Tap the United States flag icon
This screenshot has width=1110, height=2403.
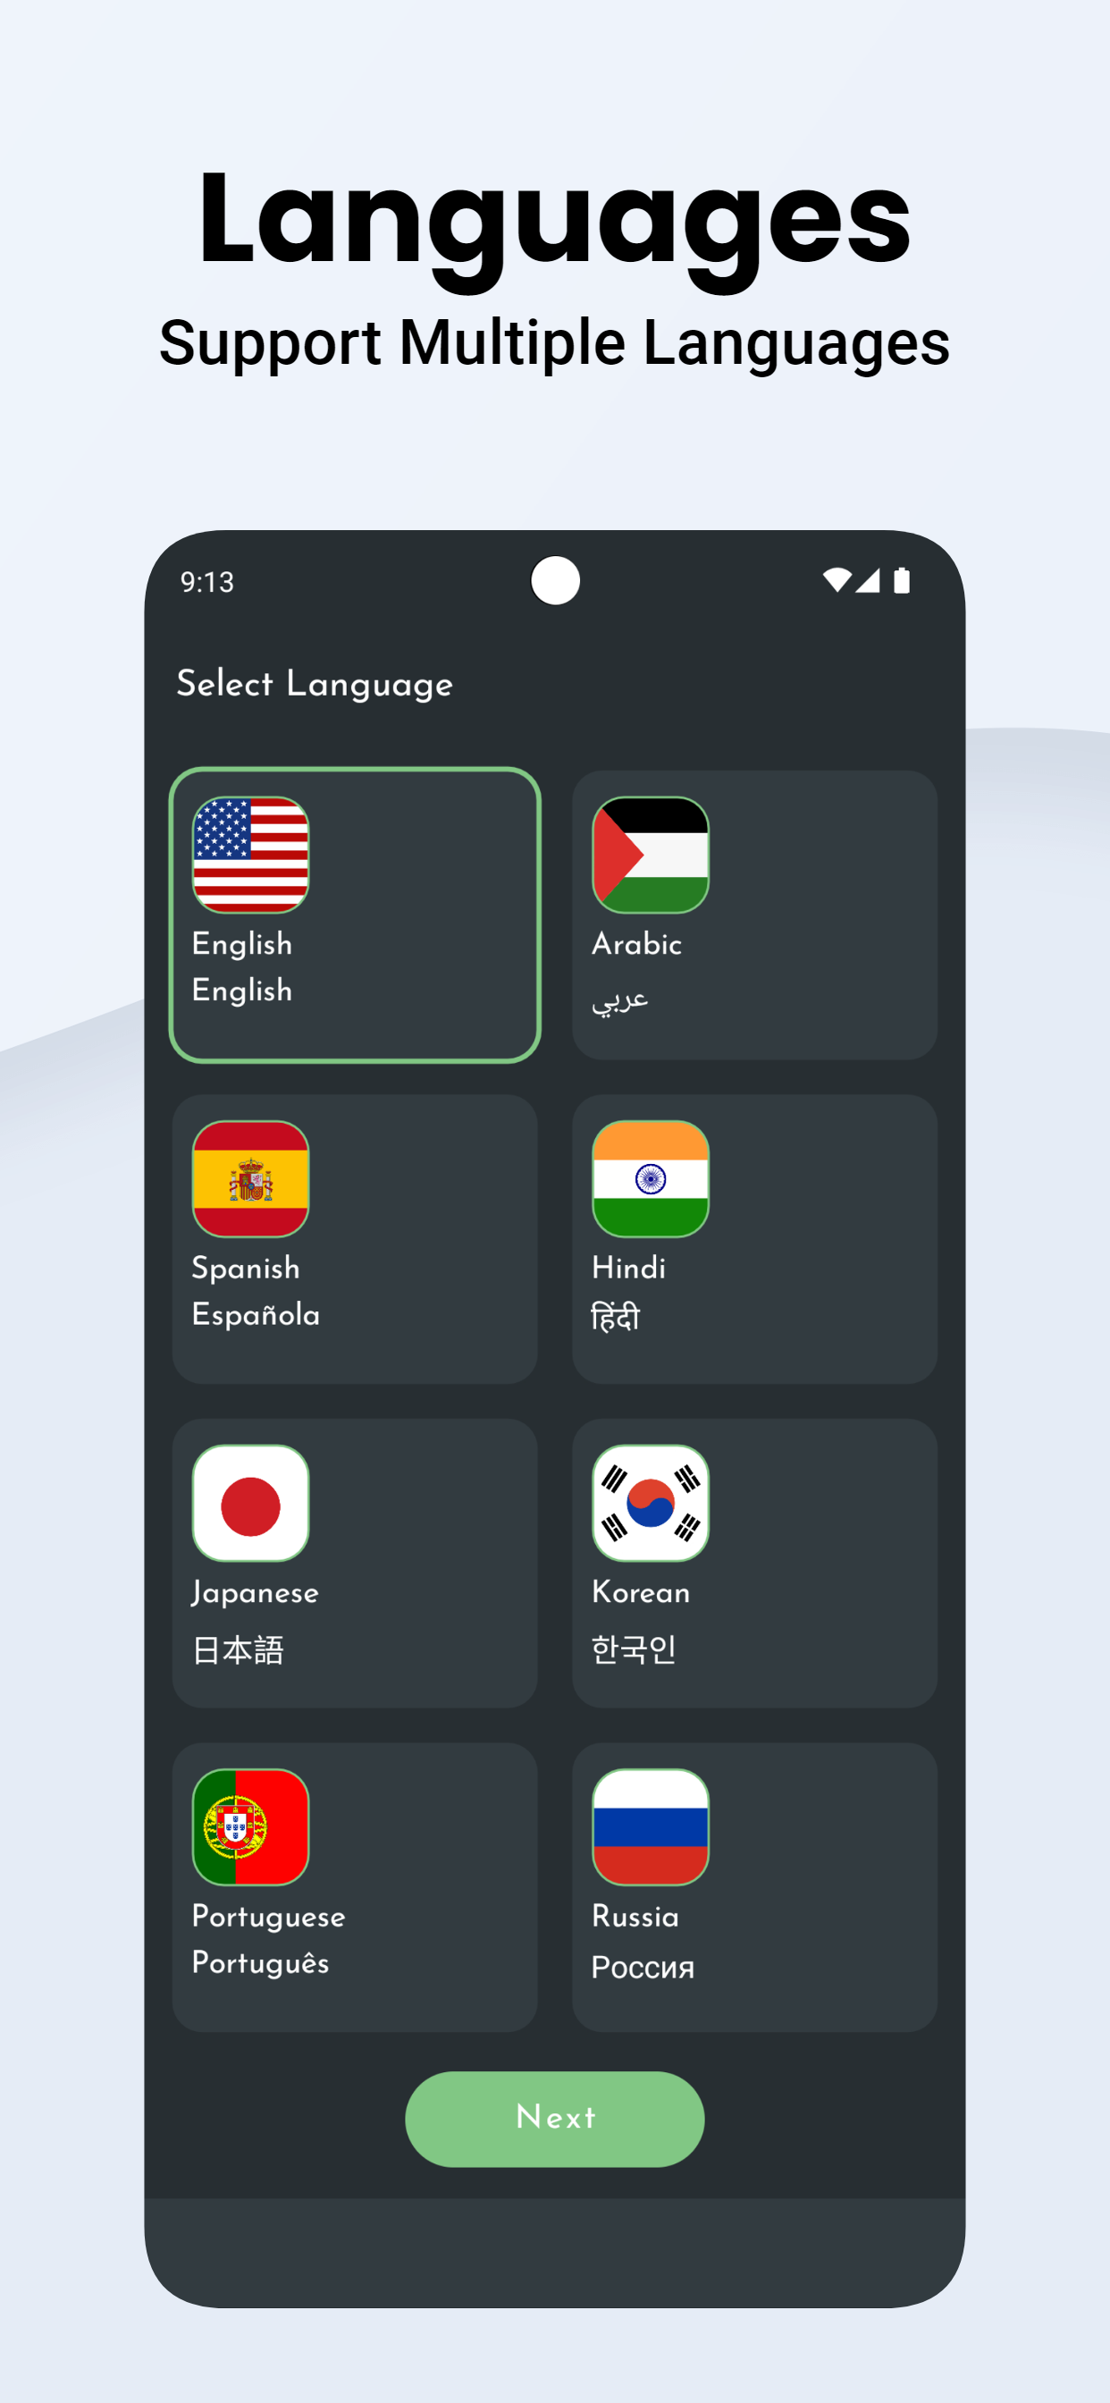250,855
